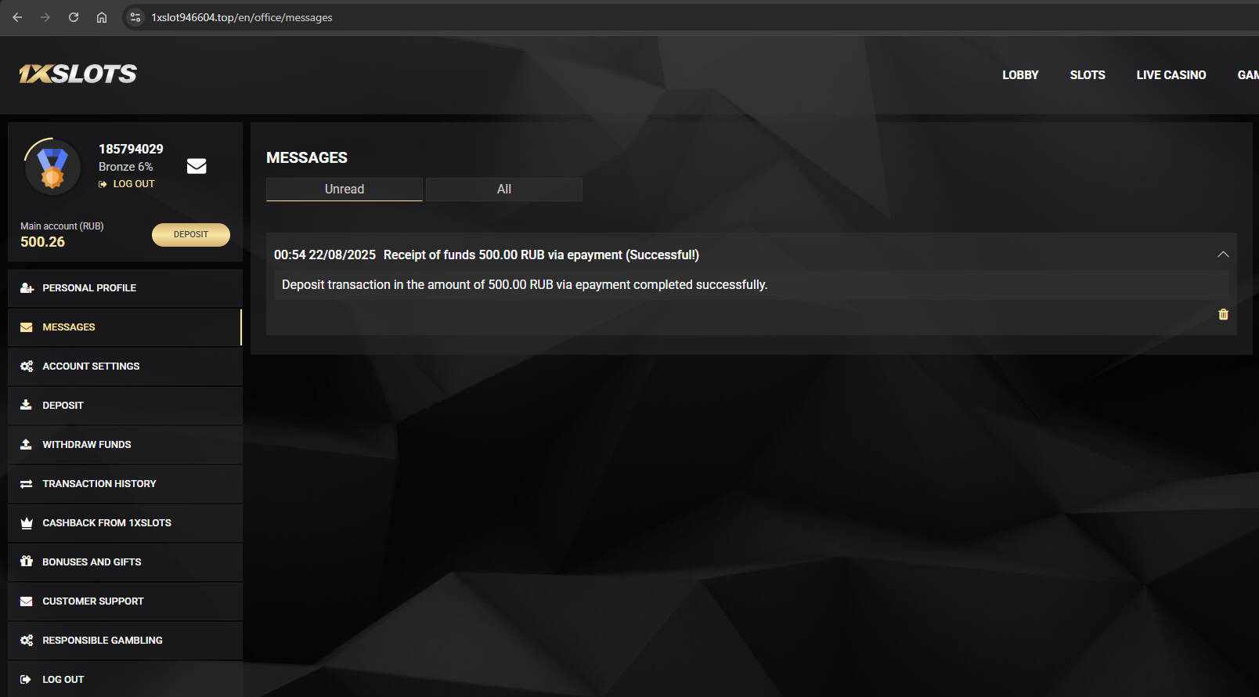This screenshot has height=697, width=1259.
Task: Click the Bonuses and Gifts gift icon
Action: pos(27,562)
